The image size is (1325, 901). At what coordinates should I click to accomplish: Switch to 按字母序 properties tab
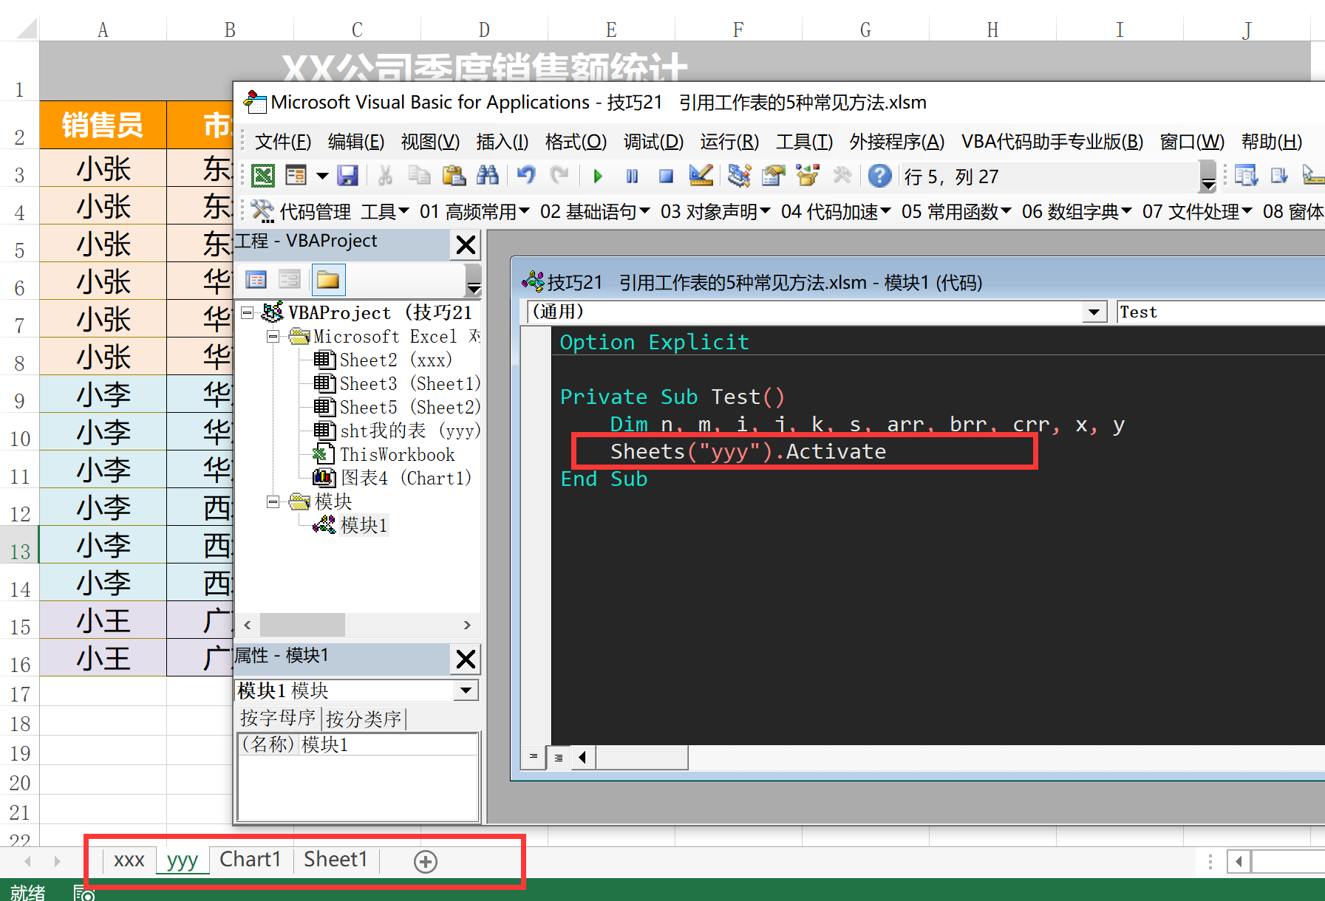[x=278, y=719]
